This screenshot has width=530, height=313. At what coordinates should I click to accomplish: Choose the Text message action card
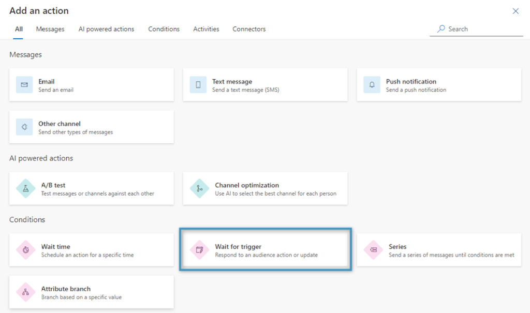pyautogui.click(x=266, y=84)
